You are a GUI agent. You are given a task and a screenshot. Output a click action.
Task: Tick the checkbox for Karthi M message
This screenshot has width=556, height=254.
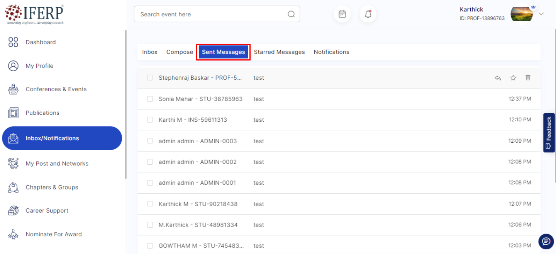(150, 120)
